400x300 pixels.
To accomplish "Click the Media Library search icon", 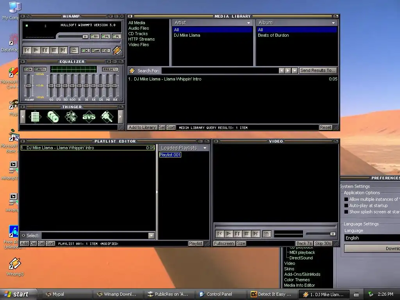I will (x=132, y=71).
